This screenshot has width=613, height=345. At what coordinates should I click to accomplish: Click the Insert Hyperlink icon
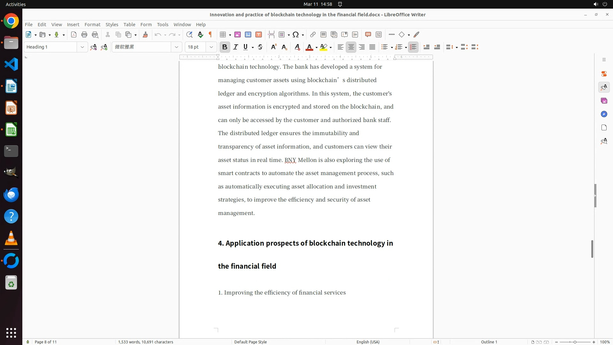[313, 34]
